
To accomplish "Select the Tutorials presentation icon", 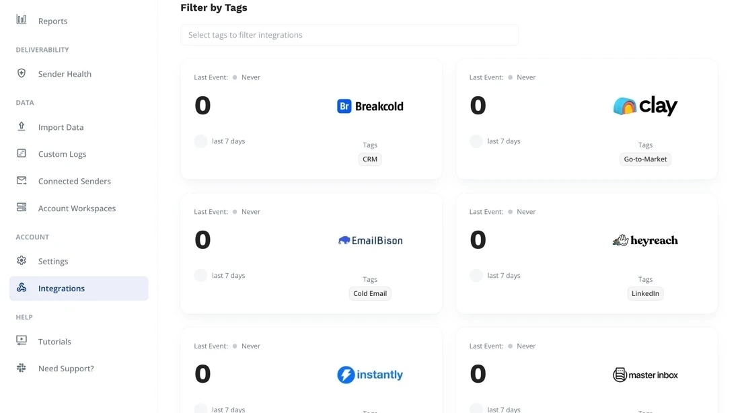I will click(21, 341).
